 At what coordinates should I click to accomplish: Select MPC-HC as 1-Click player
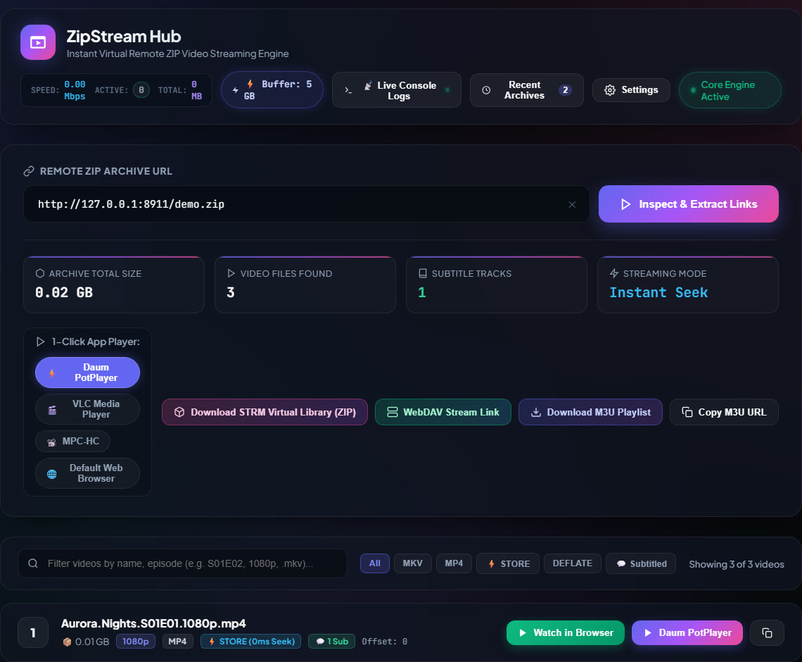72,442
